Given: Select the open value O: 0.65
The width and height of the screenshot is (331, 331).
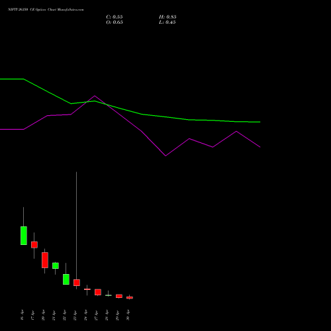Looking at the screenshot, I should pos(115,23).
